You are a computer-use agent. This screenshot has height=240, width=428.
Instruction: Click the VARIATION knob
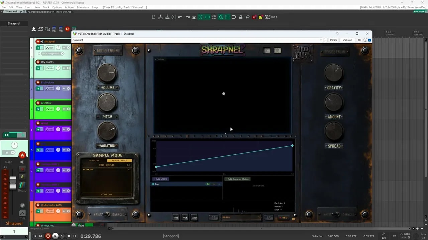click(107, 131)
